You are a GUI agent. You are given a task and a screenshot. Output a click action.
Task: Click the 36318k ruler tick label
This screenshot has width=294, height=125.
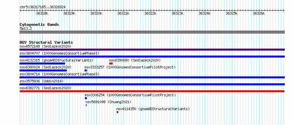coord(42,13)
